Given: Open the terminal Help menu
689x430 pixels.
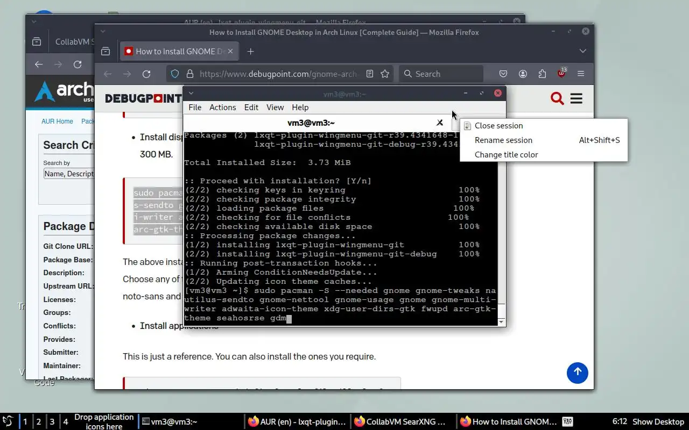Looking at the screenshot, I should pos(300,107).
